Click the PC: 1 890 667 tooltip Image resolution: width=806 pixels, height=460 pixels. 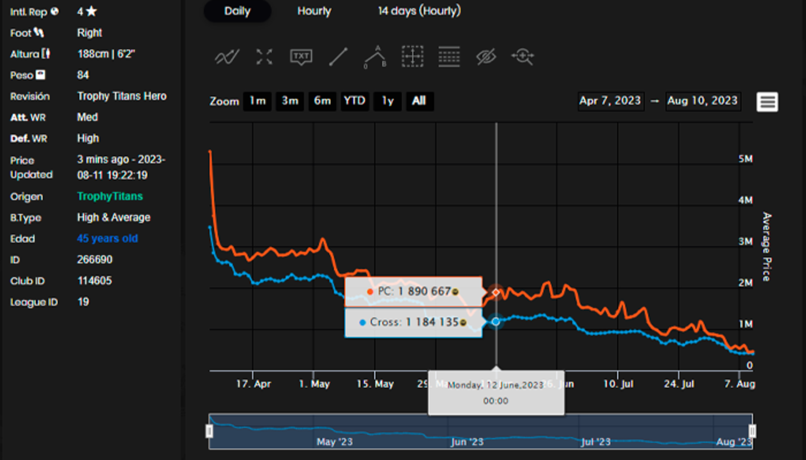413,292
